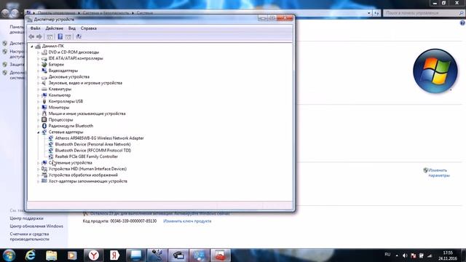This screenshot has width=466, height=262.
Task: Select Радиомодули Bluetooth entry
Action: (71, 126)
